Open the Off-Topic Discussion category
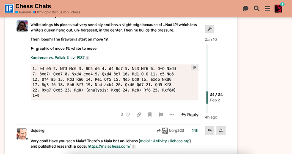 [51, 12]
